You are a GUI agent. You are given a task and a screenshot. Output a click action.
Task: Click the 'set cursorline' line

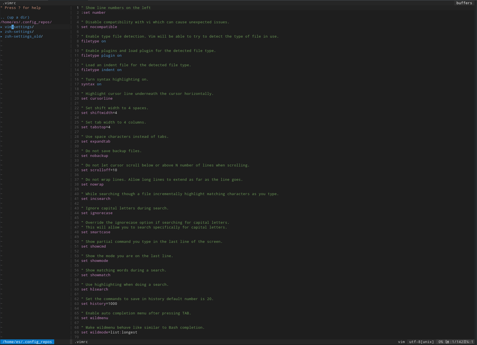click(x=97, y=99)
